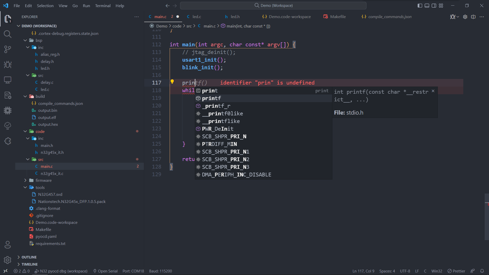This screenshot has height=275, width=489.
Task: Click the Baud rate indicator in status bar
Action: click(x=160, y=271)
